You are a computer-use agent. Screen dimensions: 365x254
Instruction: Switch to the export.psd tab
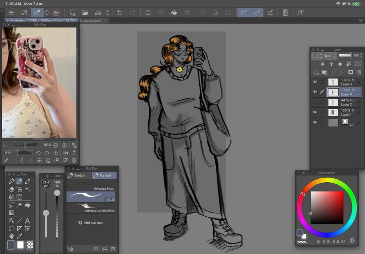(x=94, y=21)
